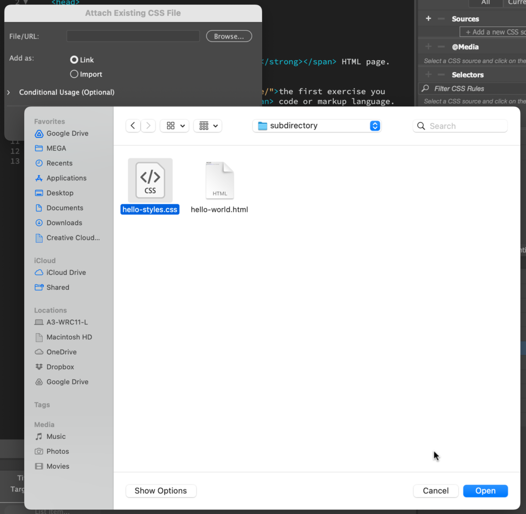526x514 pixels.
Task: Select Documents in the Favorites sidebar
Action: pyautogui.click(x=64, y=208)
